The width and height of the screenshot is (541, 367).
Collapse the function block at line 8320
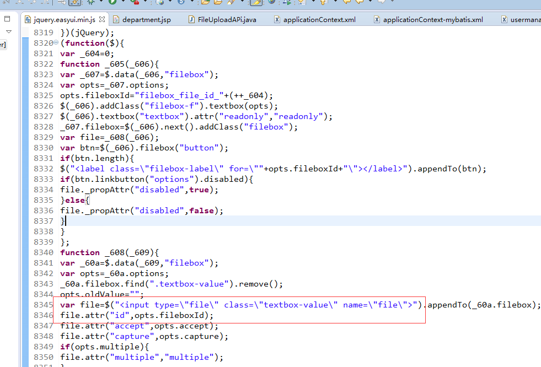click(x=56, y=42)
